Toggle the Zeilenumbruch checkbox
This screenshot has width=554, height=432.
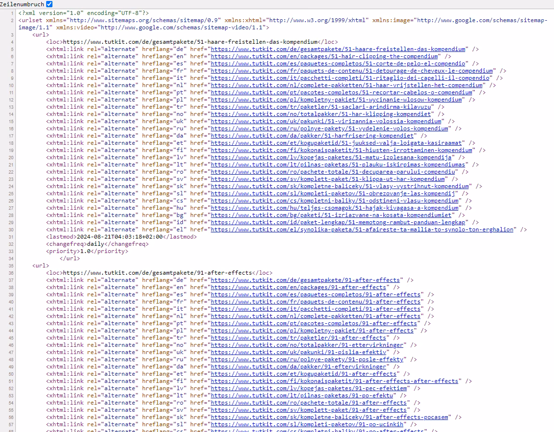coord(49,3)
